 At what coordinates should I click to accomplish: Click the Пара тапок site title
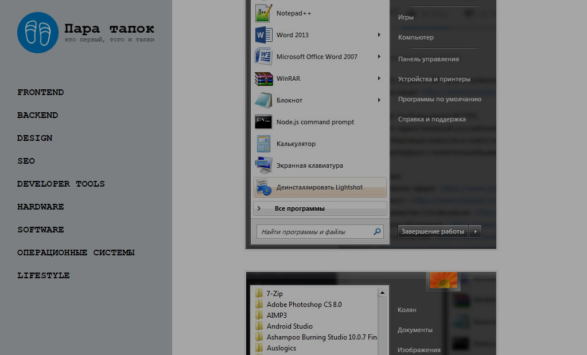coord(109,29)
